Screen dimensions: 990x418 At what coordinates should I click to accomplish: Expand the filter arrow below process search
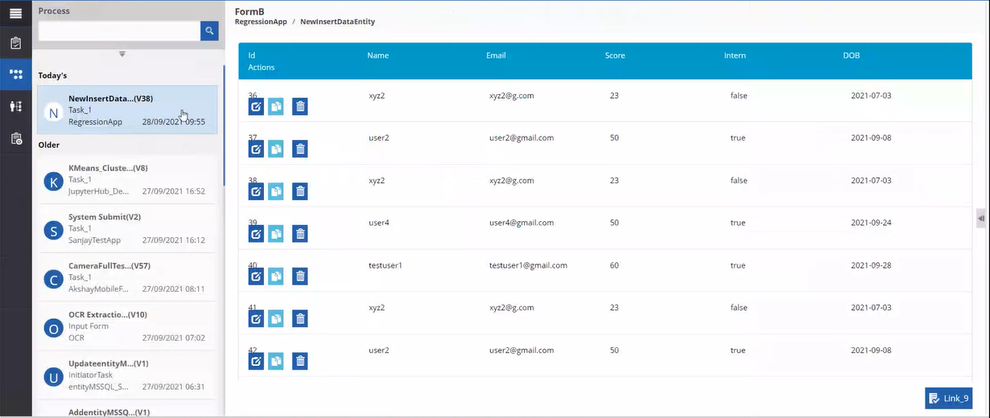[x=122, y=54]
